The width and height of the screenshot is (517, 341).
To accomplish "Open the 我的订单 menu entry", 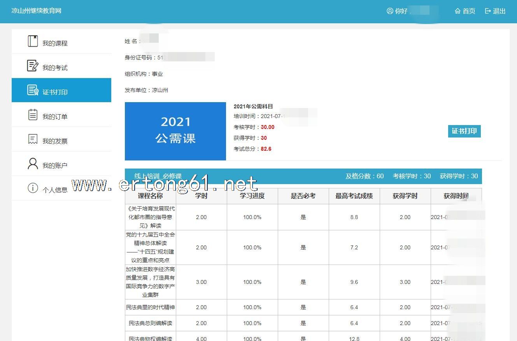I will tap(55, 117).
